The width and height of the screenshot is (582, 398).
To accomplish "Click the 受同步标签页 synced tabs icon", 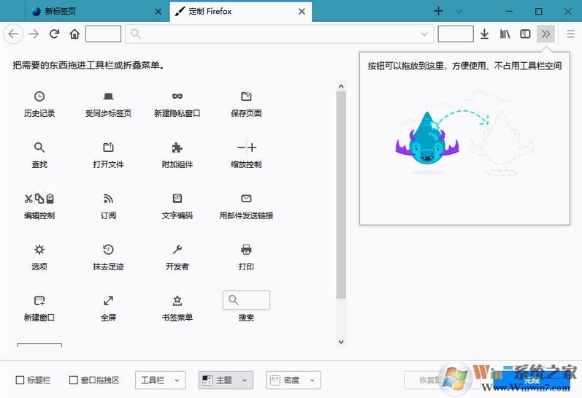I will [108, 96].
